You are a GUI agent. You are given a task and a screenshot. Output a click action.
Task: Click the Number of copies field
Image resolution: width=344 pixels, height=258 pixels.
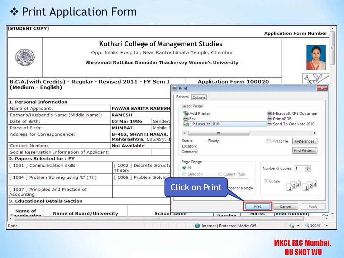tap(300, 168)
